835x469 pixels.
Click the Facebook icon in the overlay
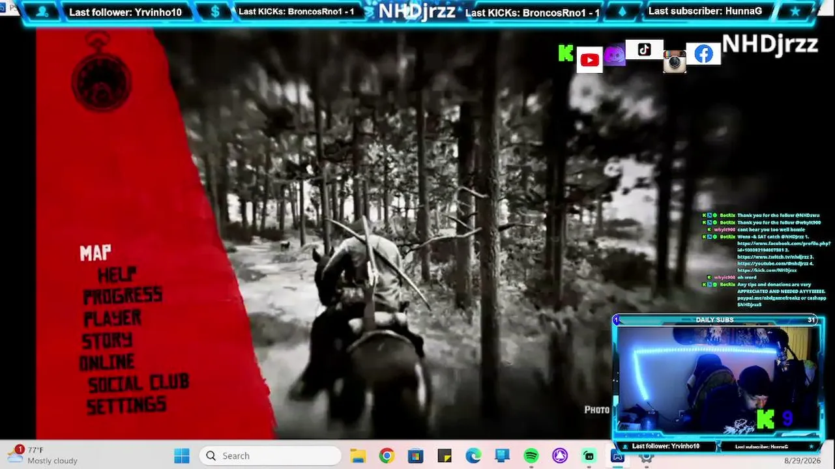(x=703, y=54)
